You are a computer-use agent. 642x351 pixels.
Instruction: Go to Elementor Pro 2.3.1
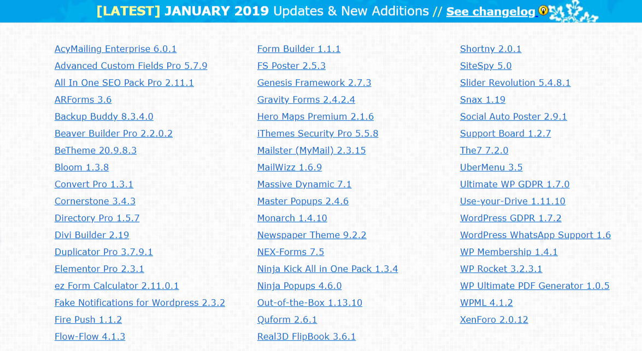click(99, 269)
